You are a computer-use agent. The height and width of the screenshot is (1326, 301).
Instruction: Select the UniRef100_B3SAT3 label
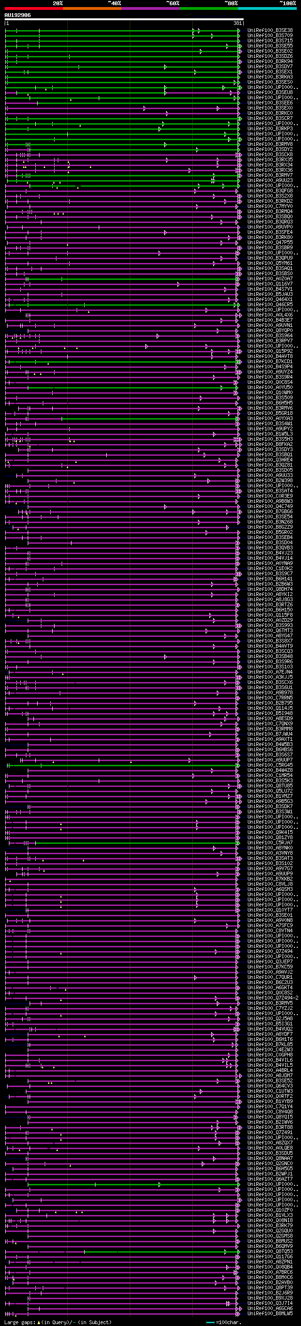tap(270, 858)
